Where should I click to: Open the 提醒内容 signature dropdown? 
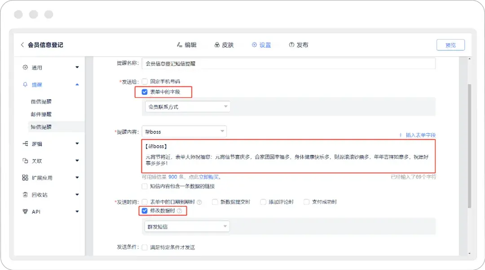184,132
